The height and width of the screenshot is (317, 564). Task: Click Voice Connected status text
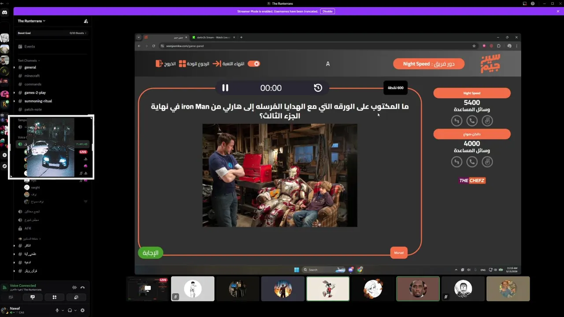(23, 286)
